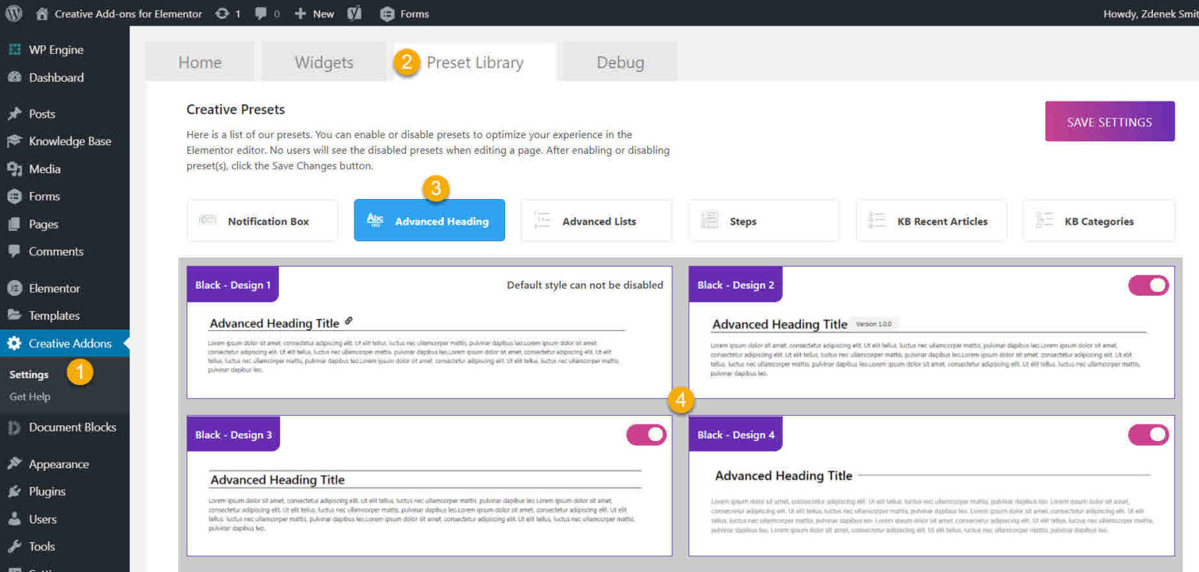This screenshot has width=1199, height=572.
Task: Open the WordPress logo menu in the toolbar
Action: click(x=12, y=13)
